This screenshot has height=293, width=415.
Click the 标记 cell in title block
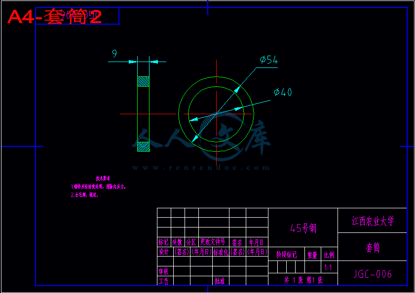click(x=163, y=242)
